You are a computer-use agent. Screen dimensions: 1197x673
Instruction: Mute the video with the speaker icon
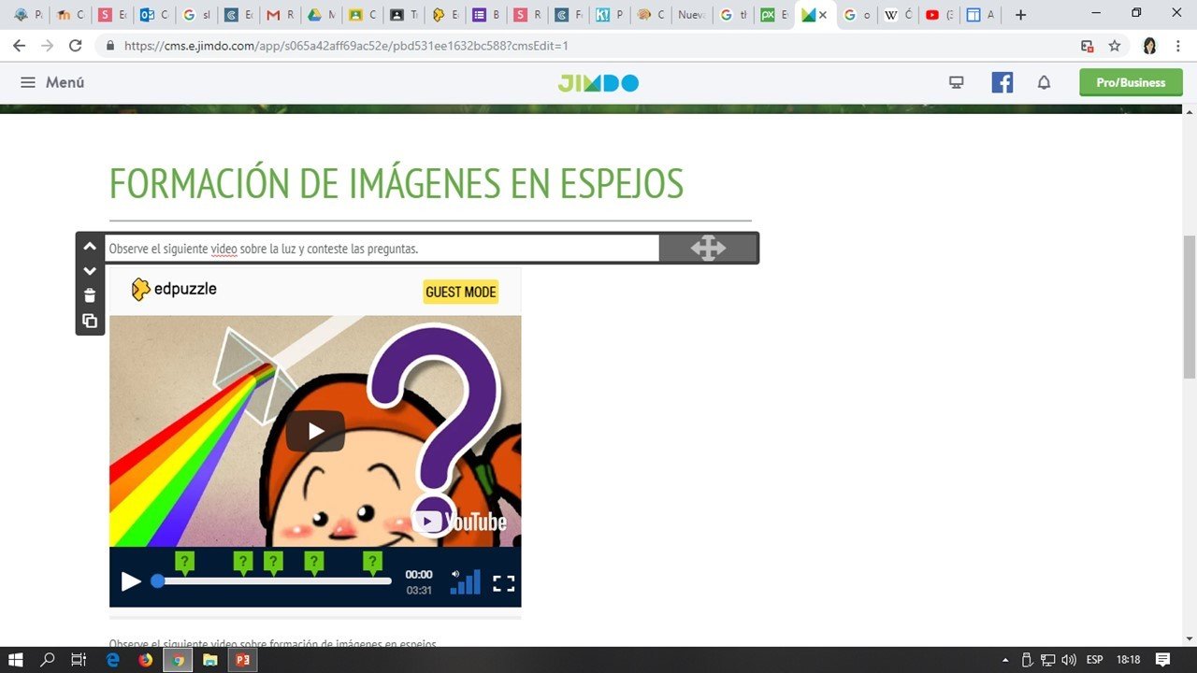pos(456,574)
